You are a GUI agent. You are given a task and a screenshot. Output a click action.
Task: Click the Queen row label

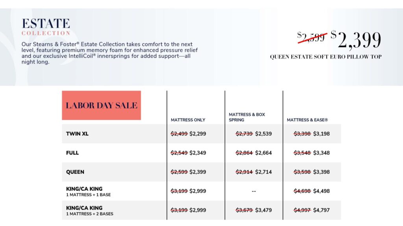coord(75,172)
